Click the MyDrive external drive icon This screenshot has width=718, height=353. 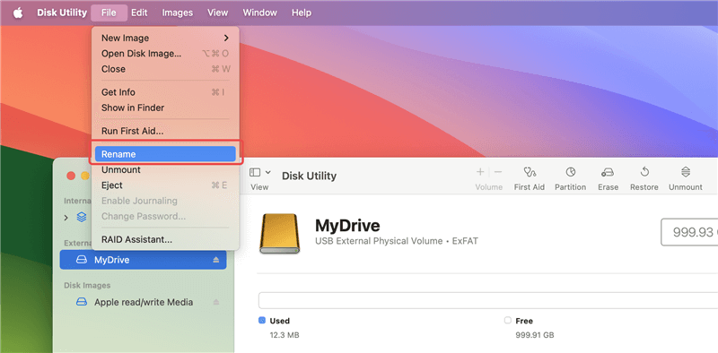click(279, 234)
